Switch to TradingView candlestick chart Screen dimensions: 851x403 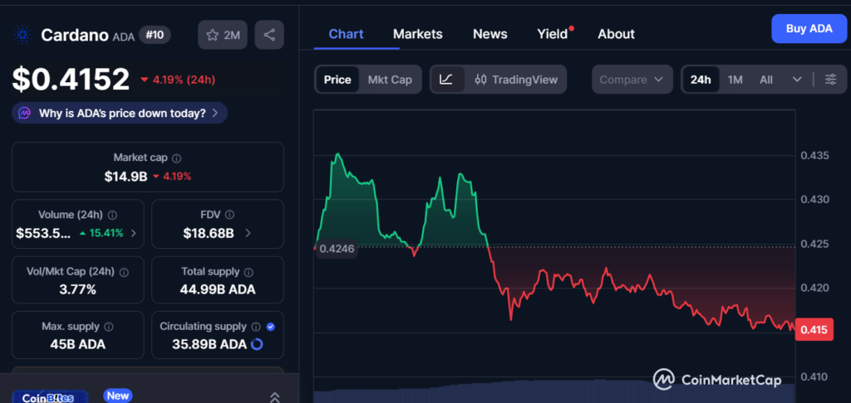(516, 80)
